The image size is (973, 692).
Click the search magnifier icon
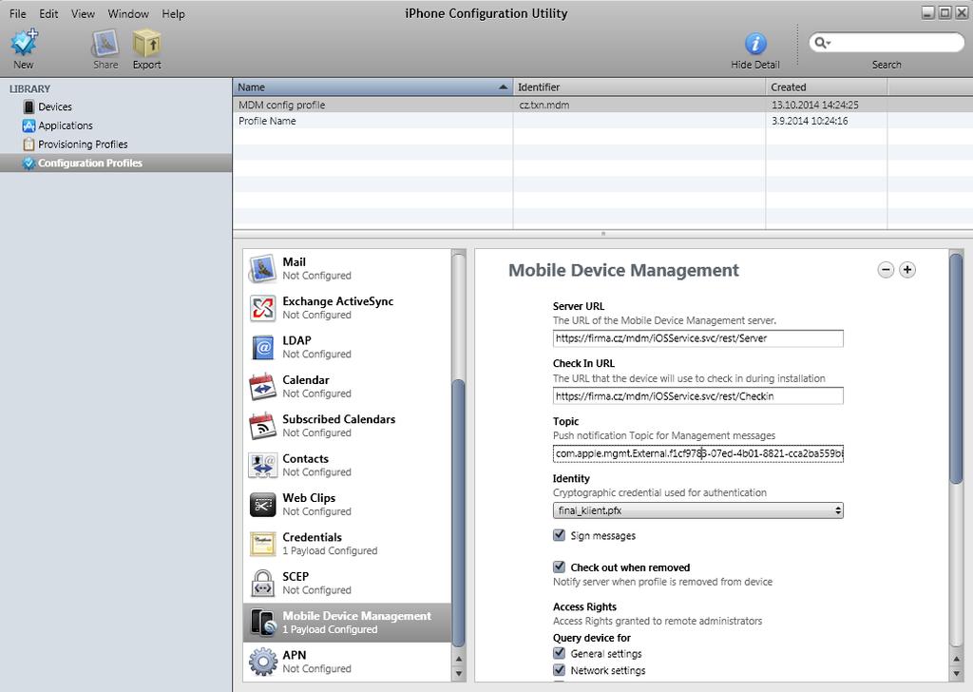pyautogui.click(x=822, y=42)
